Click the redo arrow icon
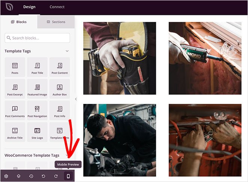The image size is (248, 182). click(x=56, y=176)
